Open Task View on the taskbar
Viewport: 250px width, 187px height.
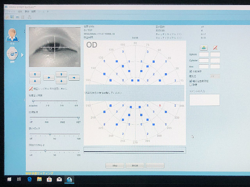[x=19, y=179]
